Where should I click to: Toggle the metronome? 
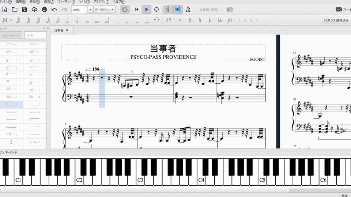[188, 9]
